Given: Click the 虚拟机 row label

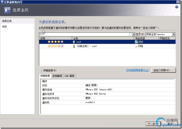Looking at the screenshot, I should pos(46,102).
